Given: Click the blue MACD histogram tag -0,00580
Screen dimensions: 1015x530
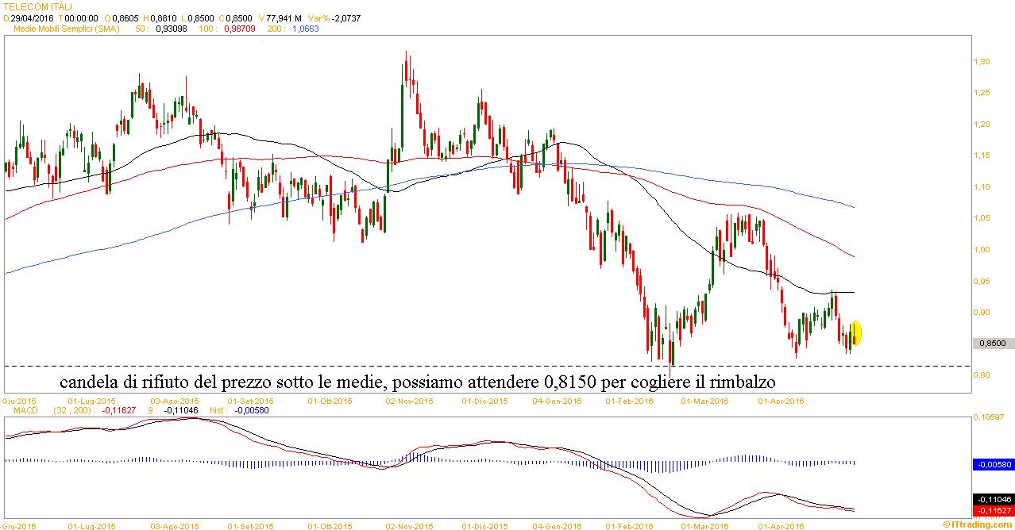Looking at the screenshot, I should 992,464.
